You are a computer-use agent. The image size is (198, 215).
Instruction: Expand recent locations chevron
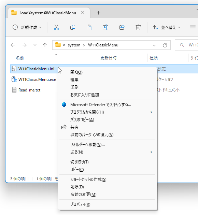pyautogui.click(x=35, y=45)
